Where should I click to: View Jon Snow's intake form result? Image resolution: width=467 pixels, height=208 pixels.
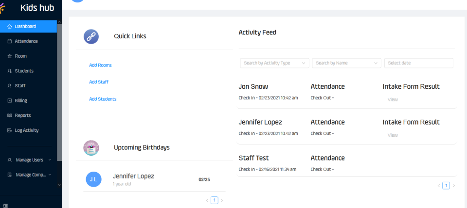[x=393, y=99]
